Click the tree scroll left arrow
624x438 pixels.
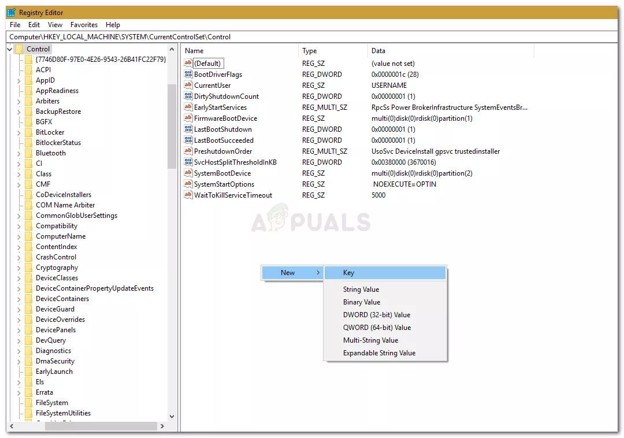click(x=12, y=426)
